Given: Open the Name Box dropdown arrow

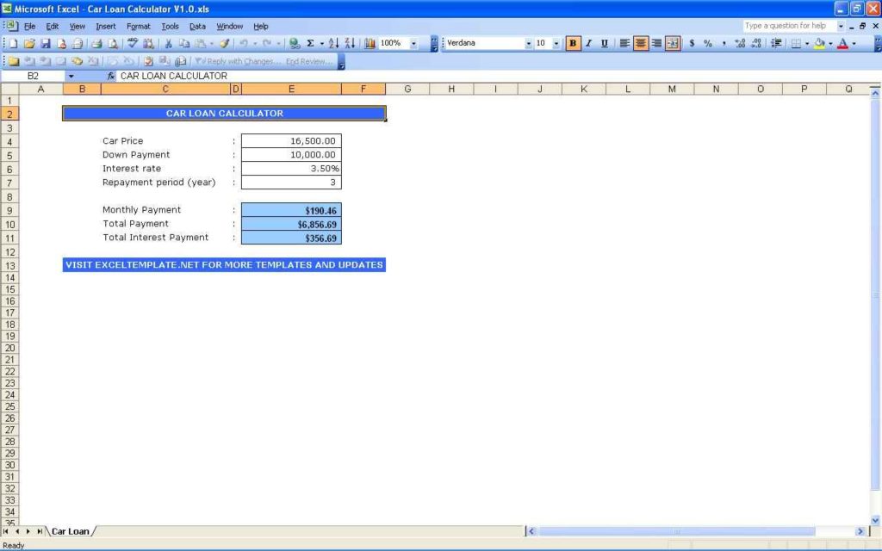Looking at the screenshot, I should coord(71,76).
